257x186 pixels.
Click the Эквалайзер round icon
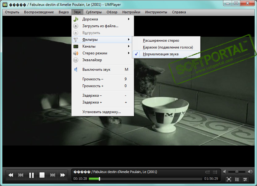[76, 60]
